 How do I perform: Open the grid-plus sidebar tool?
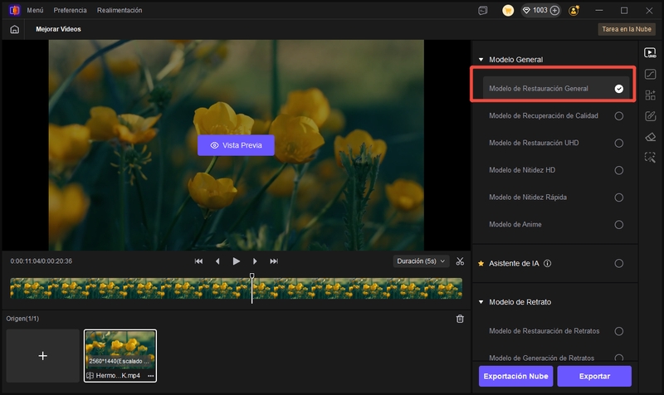coord(650,95)
